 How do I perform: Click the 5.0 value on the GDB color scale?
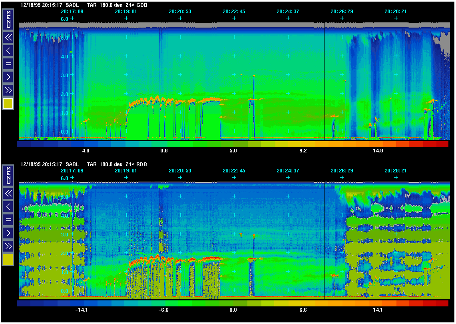(x=233, y=151)
